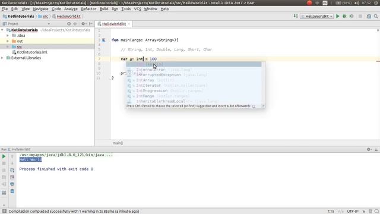
Task: Jump up the stack trace arrow in Run panel
Action: (x=12, y=156)
